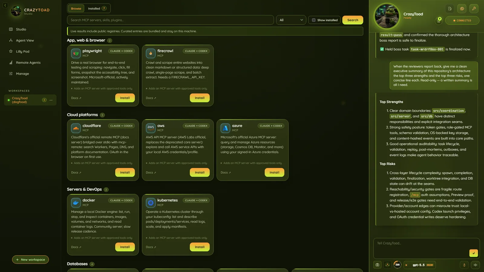Click the azure logo icon

pyautogui.click(x=225, y=128)
